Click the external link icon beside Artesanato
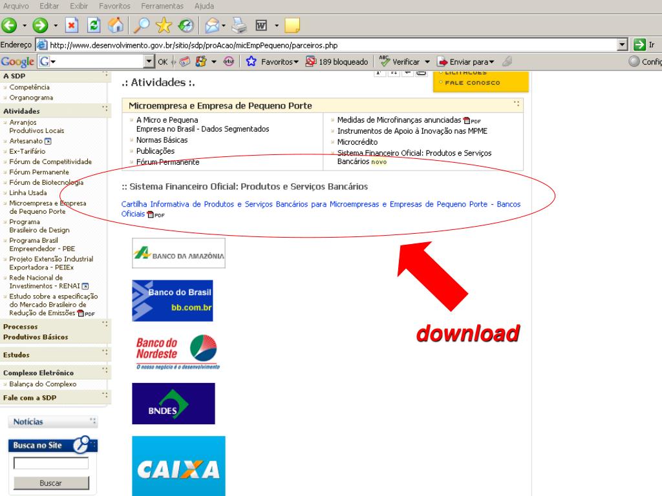Screen dimensions: 662x496 [48, 141]
